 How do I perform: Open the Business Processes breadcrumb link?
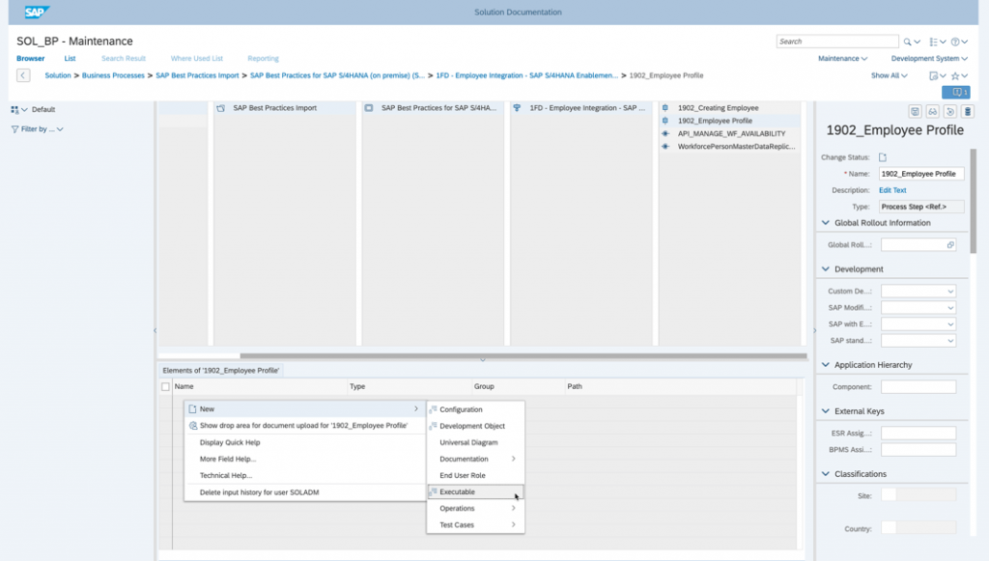113,75
